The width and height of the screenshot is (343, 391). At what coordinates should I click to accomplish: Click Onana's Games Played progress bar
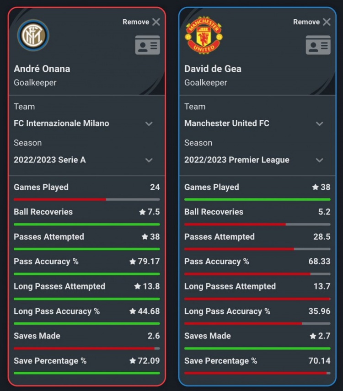(x=87, y=199)
